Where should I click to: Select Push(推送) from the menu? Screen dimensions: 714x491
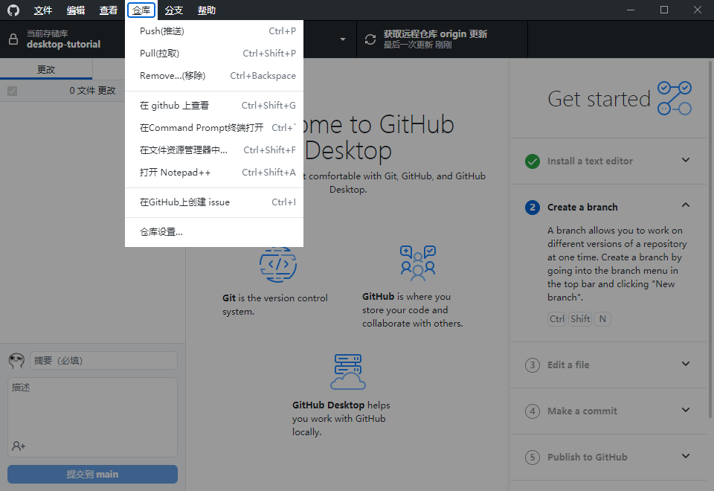pyautogui.click(x=214, y=31)
